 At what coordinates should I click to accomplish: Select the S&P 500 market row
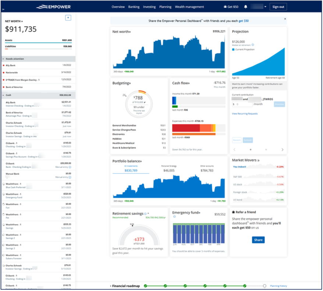(x=258, y=177)
